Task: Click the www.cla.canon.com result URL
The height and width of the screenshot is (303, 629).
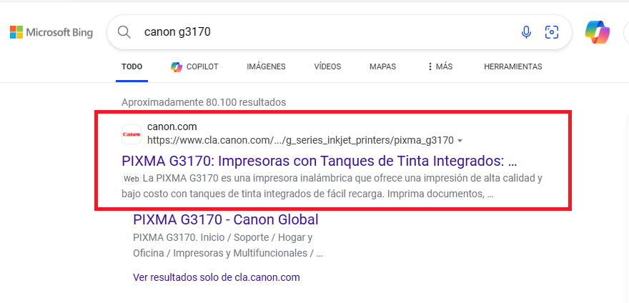Action: [300, 140]
